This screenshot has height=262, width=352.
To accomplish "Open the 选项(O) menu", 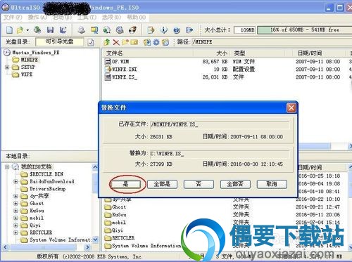I will (x=112, y=18).
